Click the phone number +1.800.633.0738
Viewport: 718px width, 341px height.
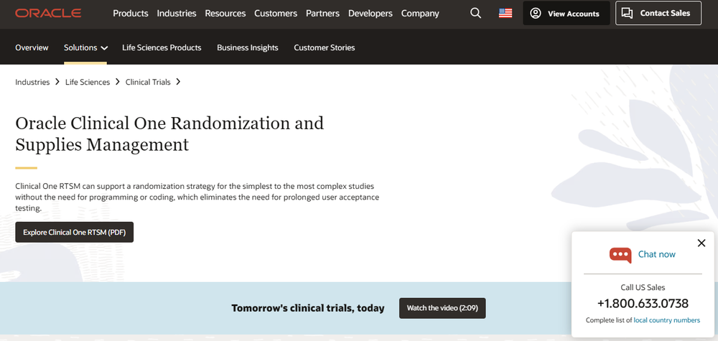point(643,304)
